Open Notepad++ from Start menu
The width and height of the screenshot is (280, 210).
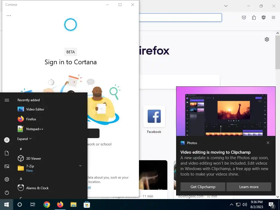(30, 129)
